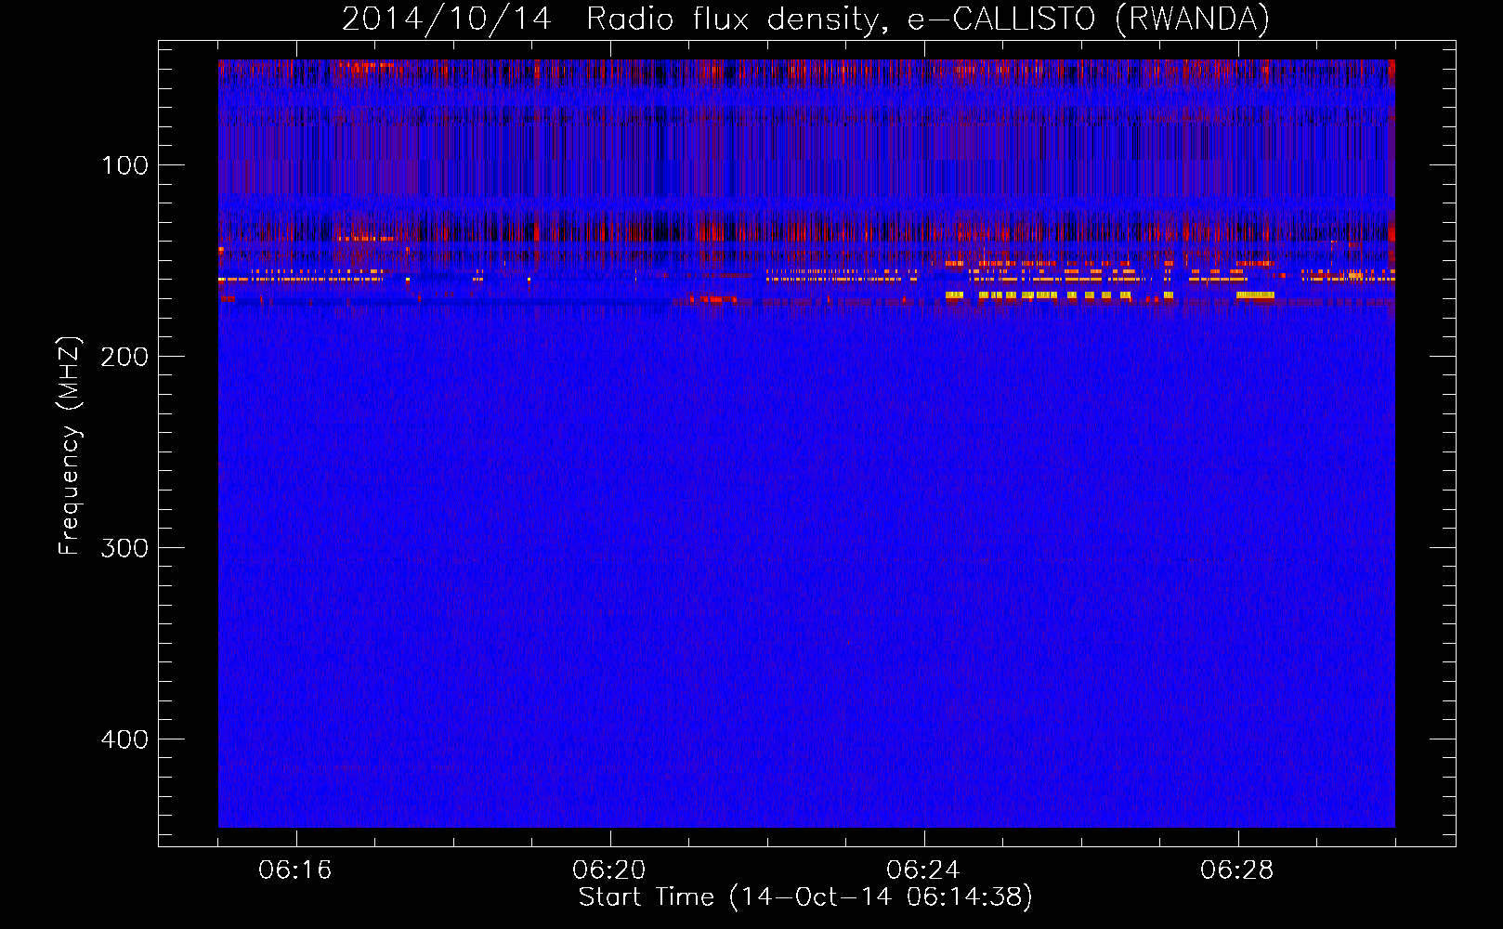Click the 06:28 time tick label

coord(1236,870)
